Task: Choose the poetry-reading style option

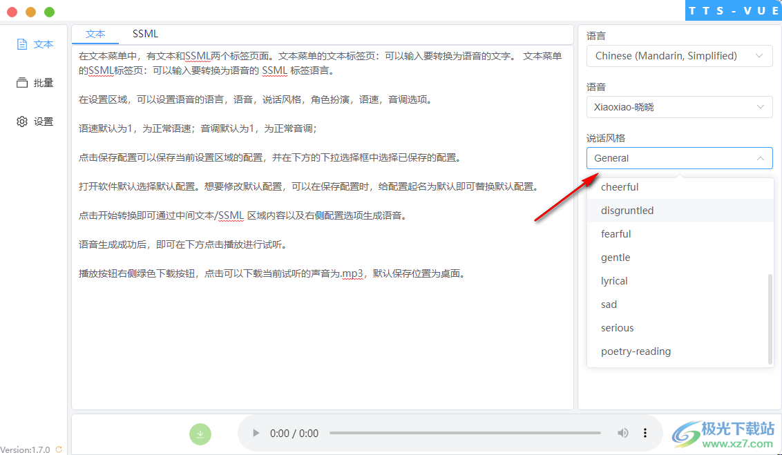Action: tap(636, 351)
